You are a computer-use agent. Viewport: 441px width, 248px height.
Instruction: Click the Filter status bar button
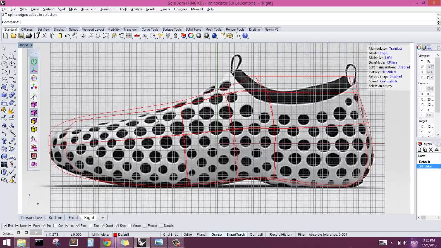coord(302,234)
